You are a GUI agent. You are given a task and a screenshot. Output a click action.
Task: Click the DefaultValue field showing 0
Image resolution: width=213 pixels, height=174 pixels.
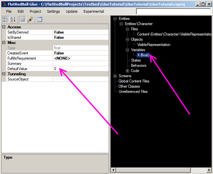click(81, 69)
